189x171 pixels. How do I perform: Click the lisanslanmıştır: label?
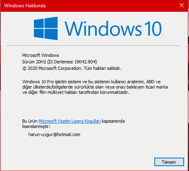pyautogui.click(x=36, y=126)
